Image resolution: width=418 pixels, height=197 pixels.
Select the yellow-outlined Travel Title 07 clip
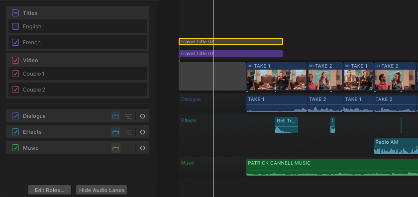pos(230,42)
